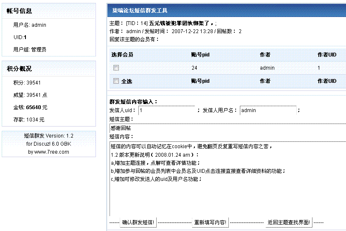Screen dimensions: 346x231
Task: Click the 重新填写内容! button
Action: click(x=210, y=223)
